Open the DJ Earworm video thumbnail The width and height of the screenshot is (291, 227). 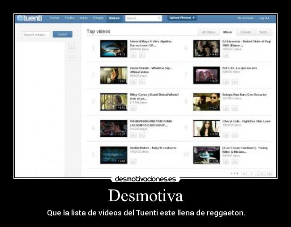pos(206,49)
